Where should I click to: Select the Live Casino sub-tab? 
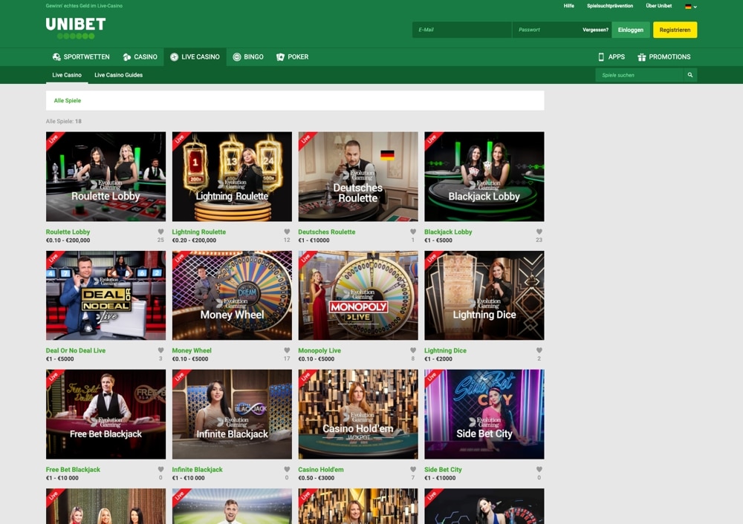coord(67,75)
